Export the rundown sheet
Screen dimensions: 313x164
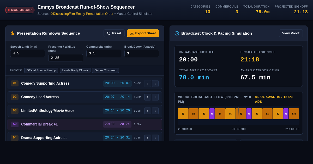[x=143, y=33]
